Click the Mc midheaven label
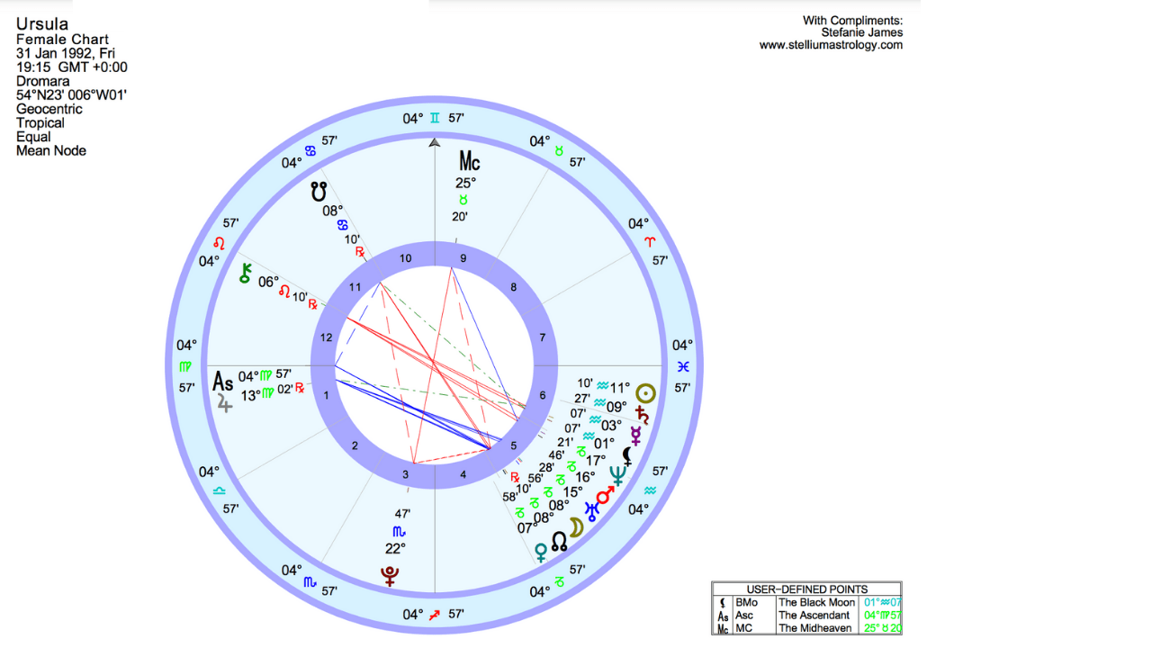The width and height of the screenshot is (1152, 648). 470,161
